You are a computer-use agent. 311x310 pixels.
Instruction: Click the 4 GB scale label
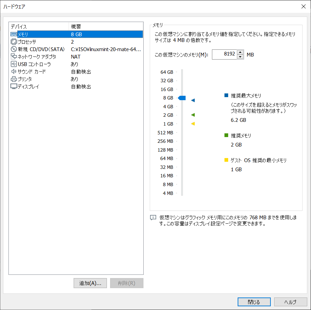coord(168,107)
